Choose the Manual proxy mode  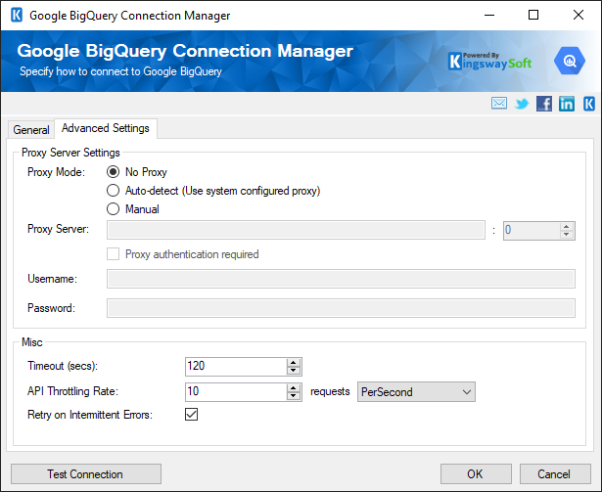click(x=113, y=209)
